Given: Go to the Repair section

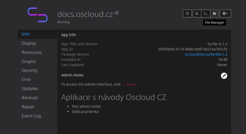Looking at the screenshot, I should pyautogui.click(x=28, y=107).
